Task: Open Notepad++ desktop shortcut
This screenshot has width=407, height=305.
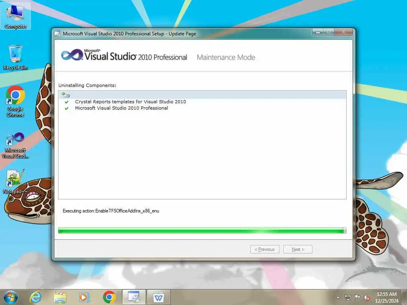Action: [x=16, y=181]
